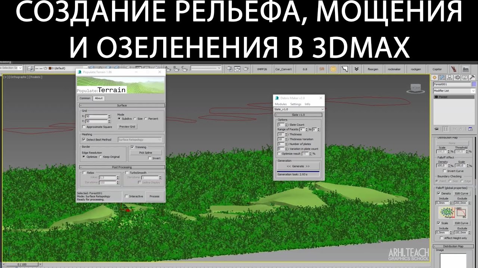The width and height of the screenshot is (478, 268).
Task: Click the Cor_Convert toolbar button
Action: (x=283, y=69)
